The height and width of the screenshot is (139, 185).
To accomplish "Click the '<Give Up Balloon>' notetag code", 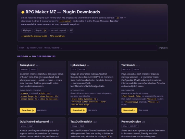I will pos(49,99).
